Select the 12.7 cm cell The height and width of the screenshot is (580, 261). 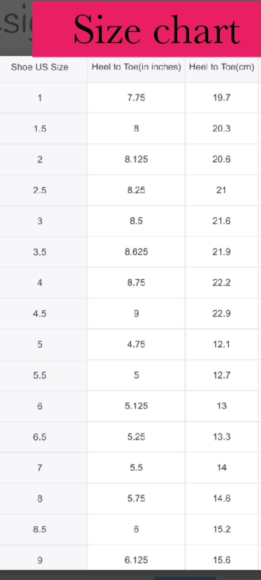222,375
